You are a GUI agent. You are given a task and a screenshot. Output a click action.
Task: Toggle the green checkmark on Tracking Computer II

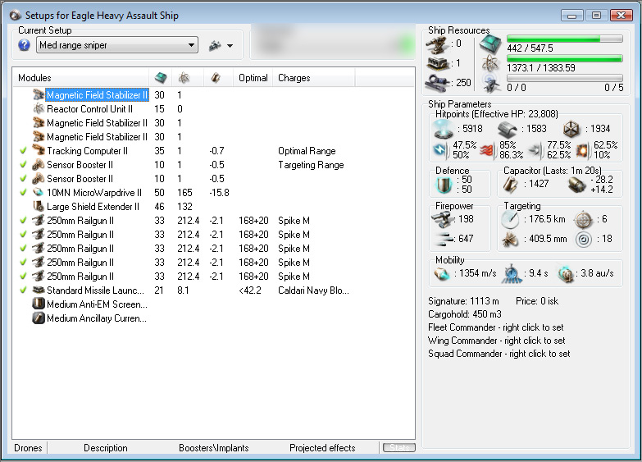tap(22, 151)
